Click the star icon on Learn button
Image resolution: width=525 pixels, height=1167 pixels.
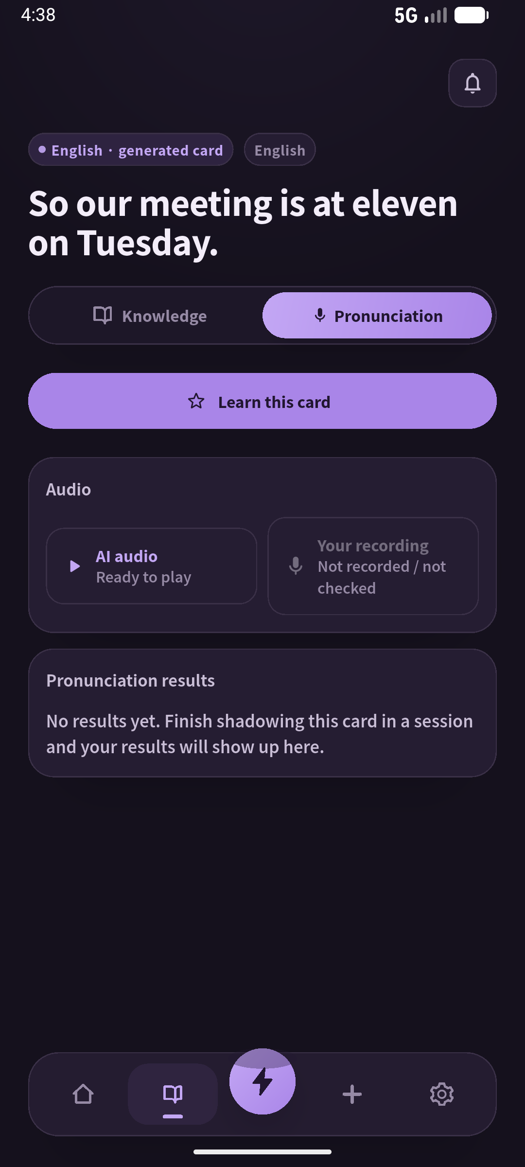(x=196, y=401)
